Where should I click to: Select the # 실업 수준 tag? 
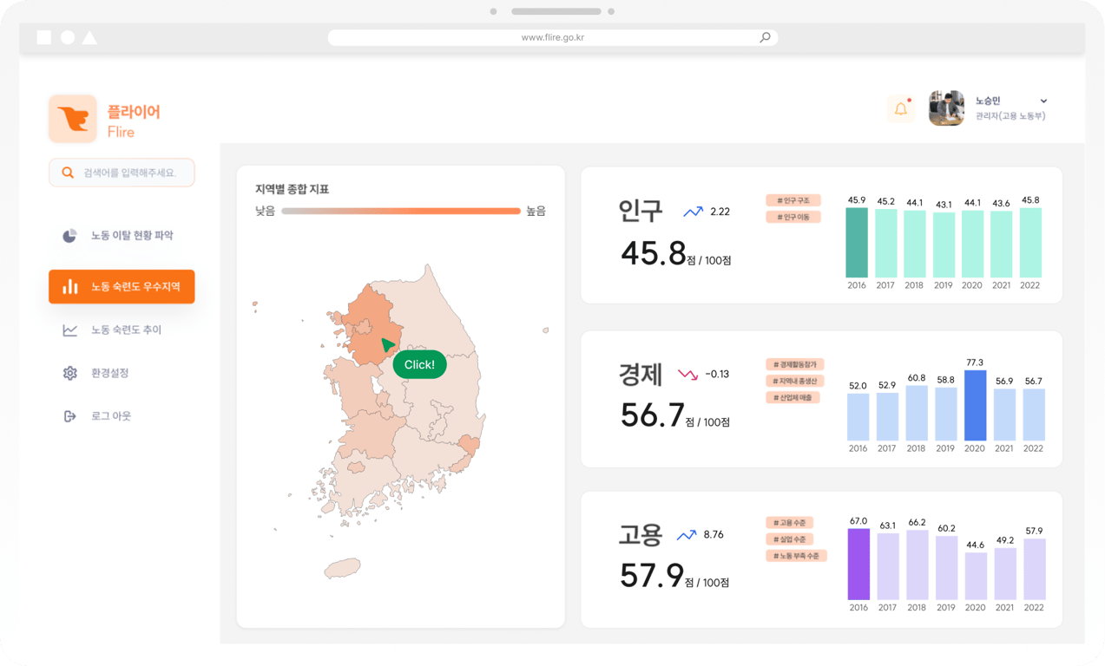click(x=790, y=539)
